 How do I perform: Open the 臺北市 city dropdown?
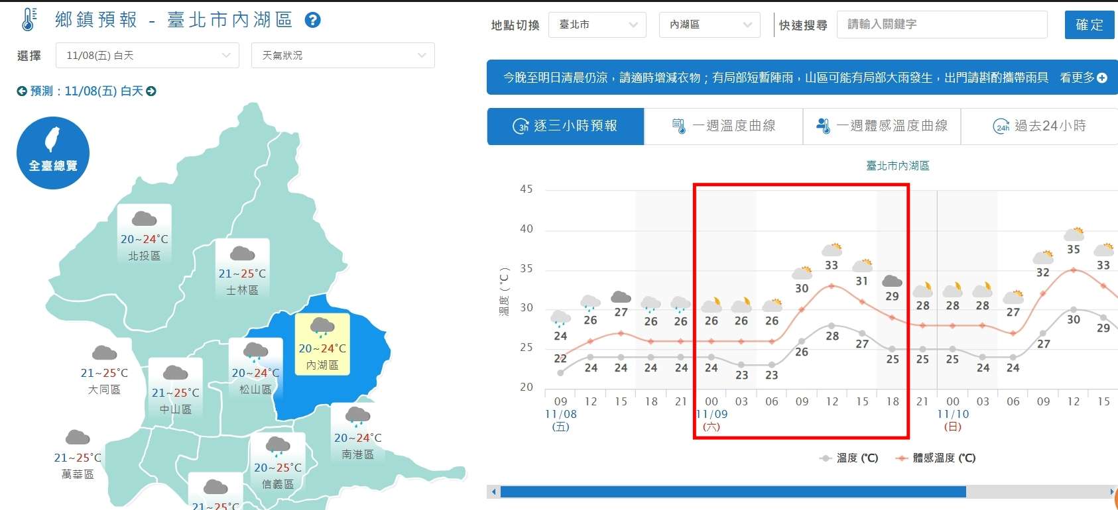(x=597, y=25)
